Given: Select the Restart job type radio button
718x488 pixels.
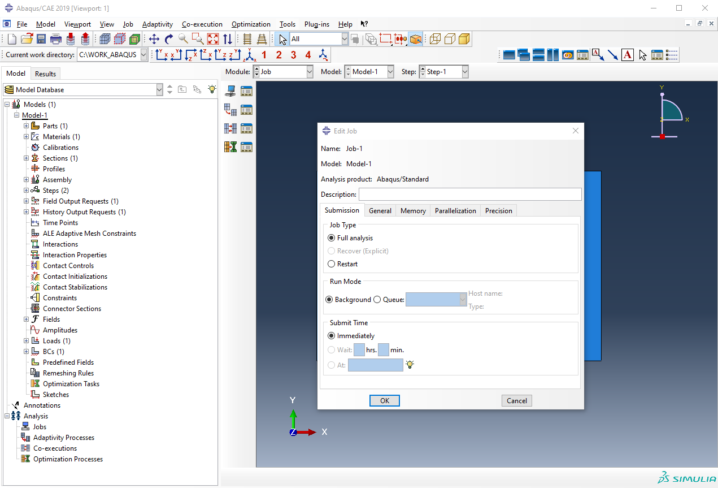Looking at the screenshot, I should 332,264.
